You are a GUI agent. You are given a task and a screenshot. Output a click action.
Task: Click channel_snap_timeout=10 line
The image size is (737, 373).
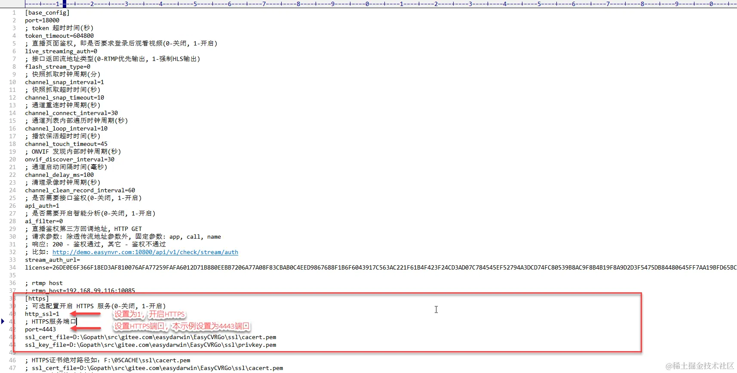point(64,98)
